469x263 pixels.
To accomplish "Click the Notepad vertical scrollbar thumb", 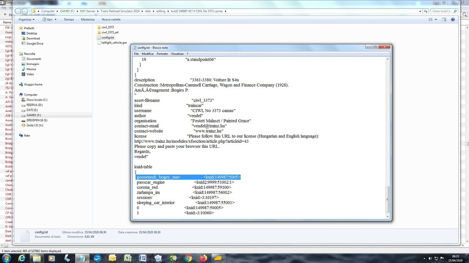I will point(388,199).
